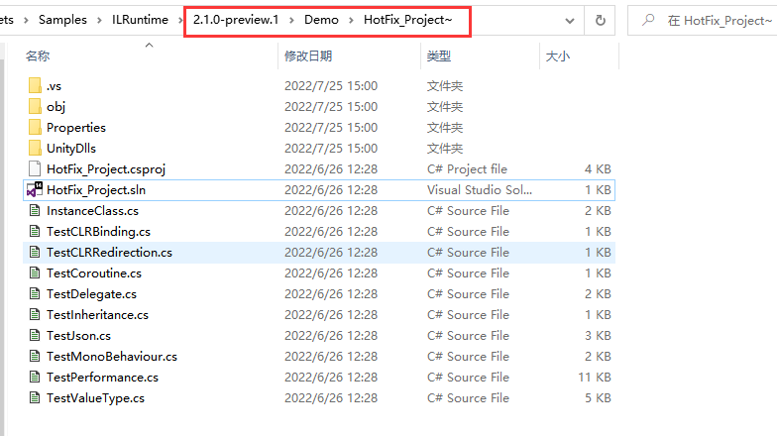777x436 pixels.
Task: Click the 4 KB size of HotFix_Project.csproj
Action: (x=599, y=169)
